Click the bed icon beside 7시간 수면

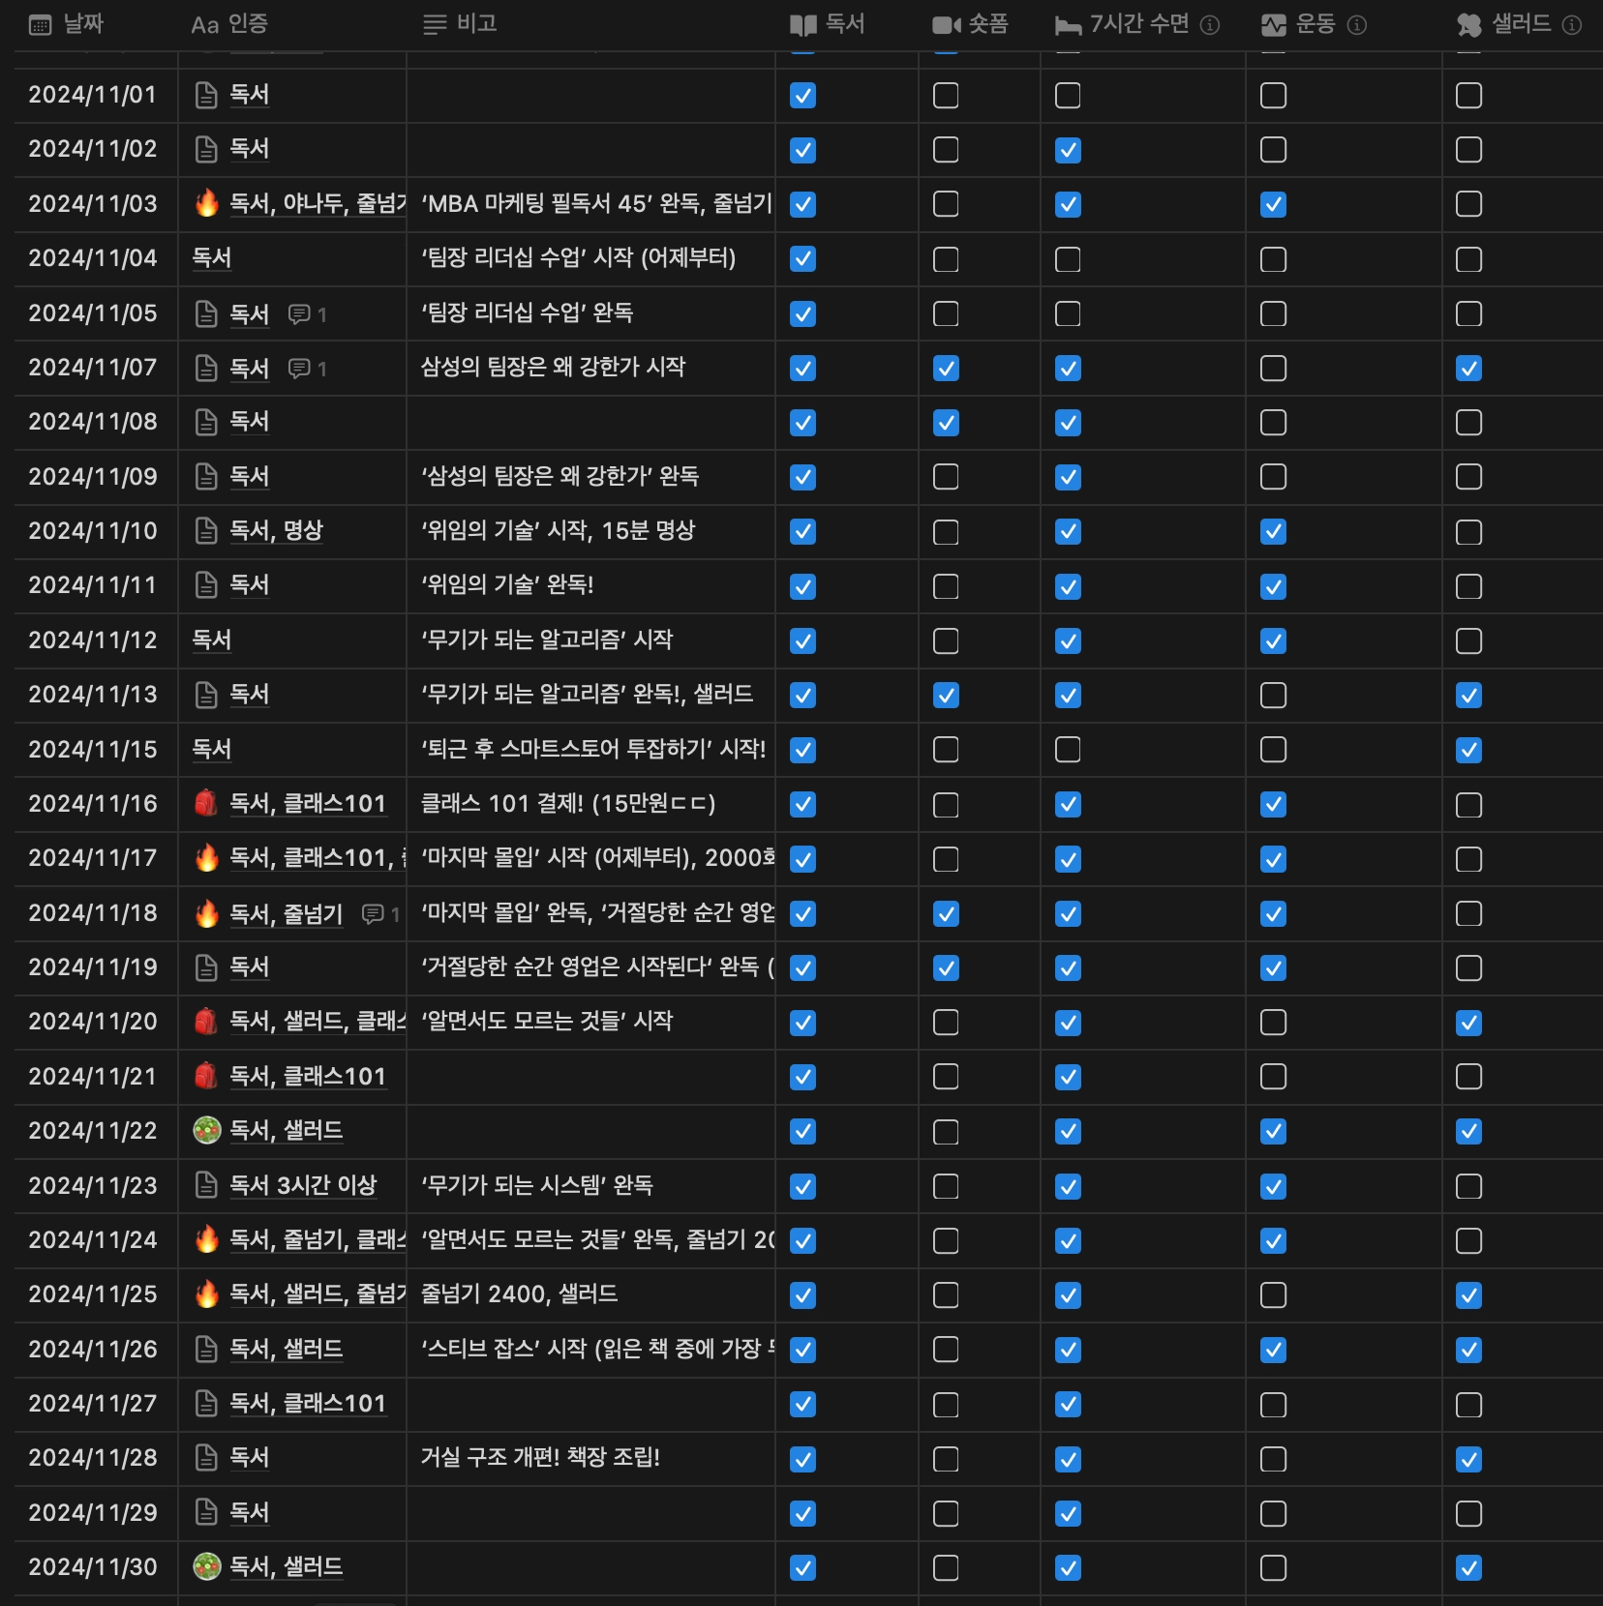[1068, 25]
